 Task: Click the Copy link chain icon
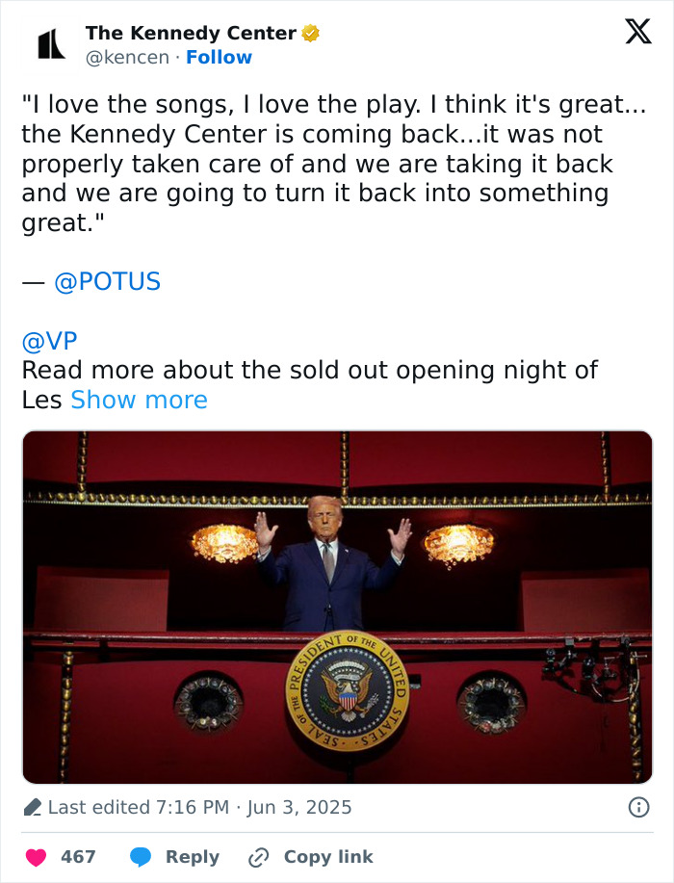pos(256,857)
